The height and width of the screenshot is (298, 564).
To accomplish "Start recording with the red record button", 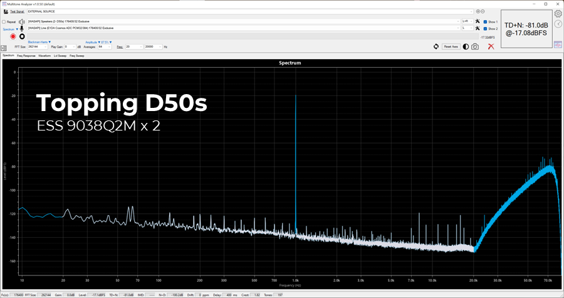I will 13,36.
